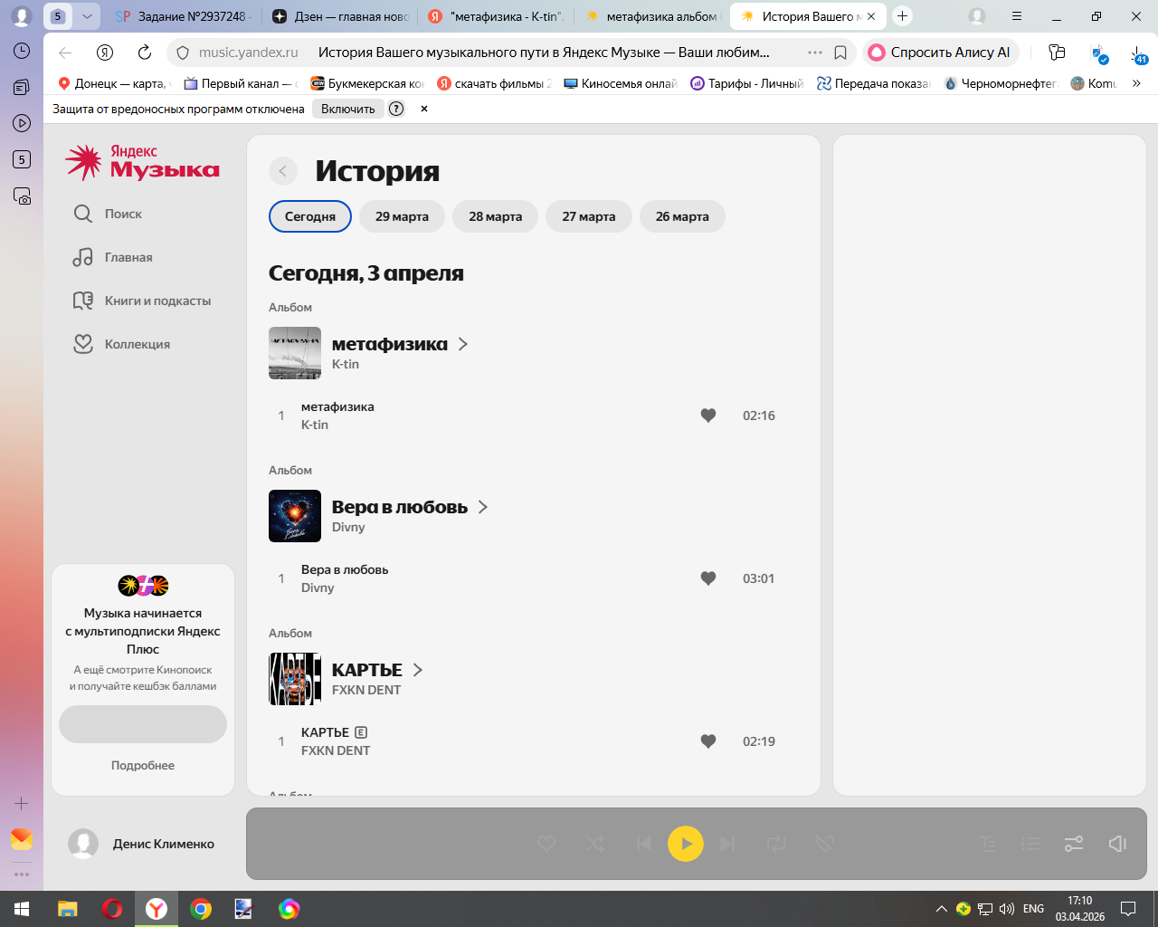Open playback settings sliders icon
This screenshot has width=1158, height=927.
click(1074, 844)
